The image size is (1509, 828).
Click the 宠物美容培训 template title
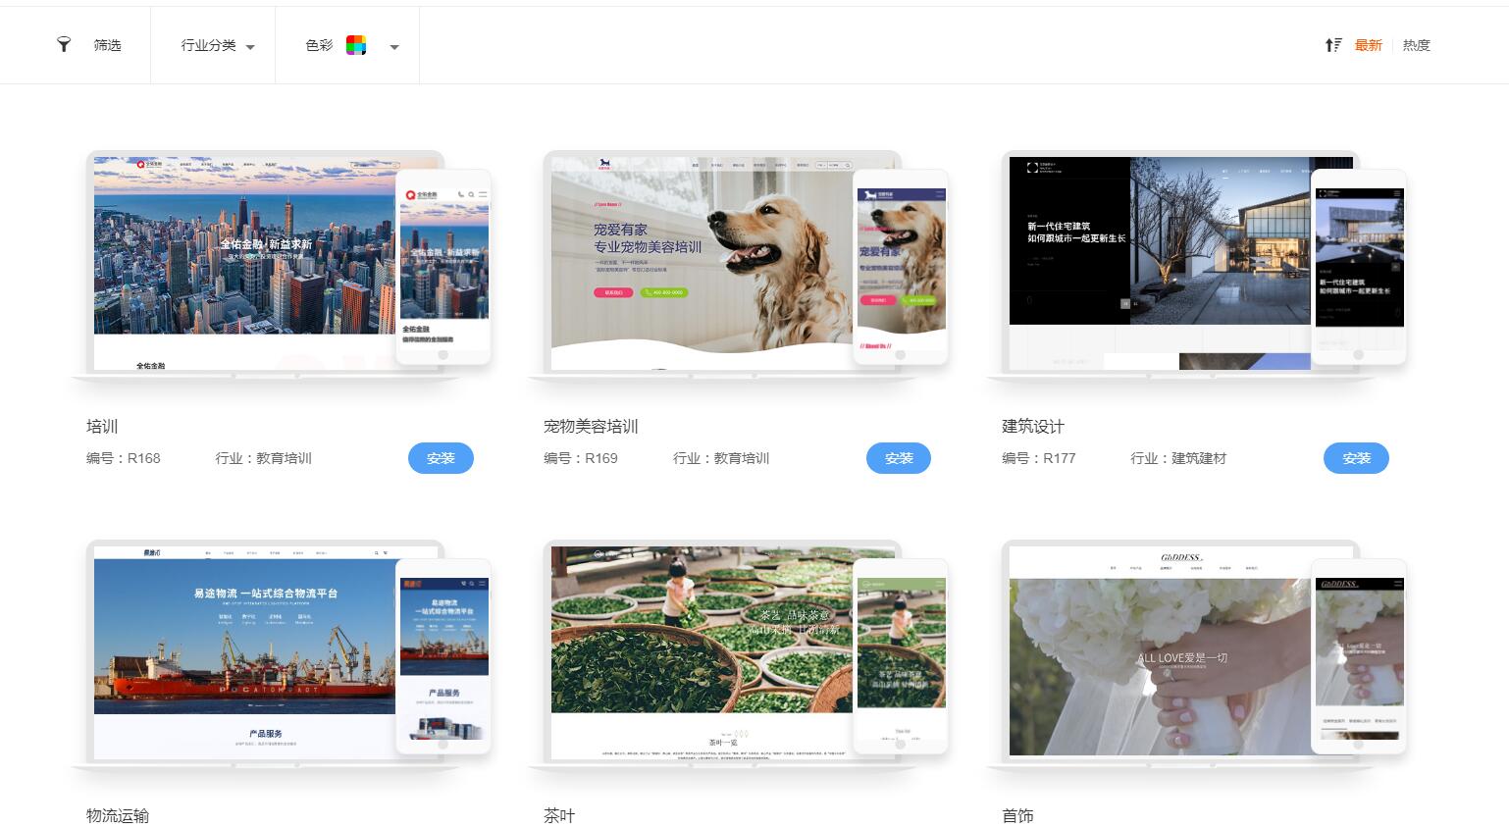pyautogui.click(x=592, y=427)
